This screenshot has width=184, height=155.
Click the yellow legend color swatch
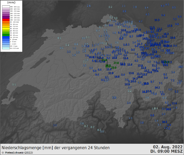6,28
